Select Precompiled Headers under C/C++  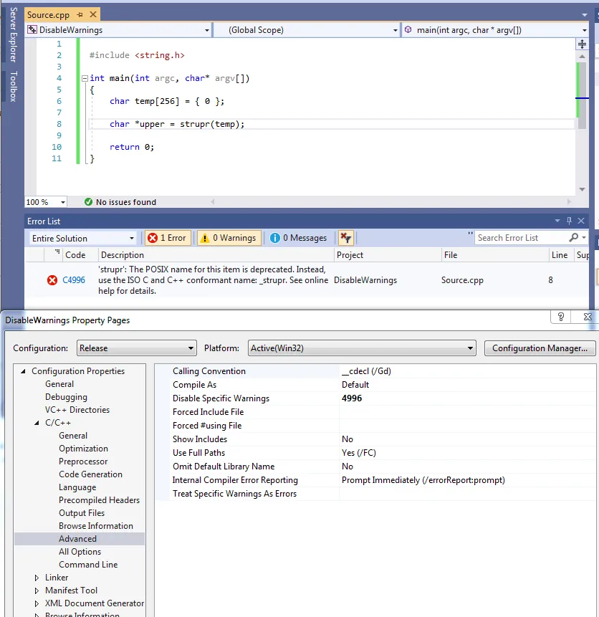[x=99, y=500]
